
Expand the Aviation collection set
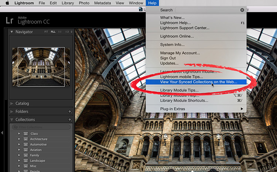tap(19, 150)
